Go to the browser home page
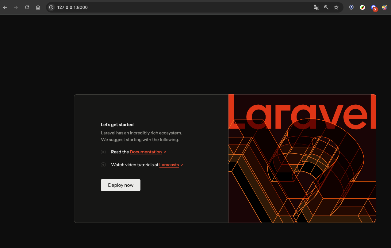The height and width of the screenshot is (248, 391). [x=38, y=7]
